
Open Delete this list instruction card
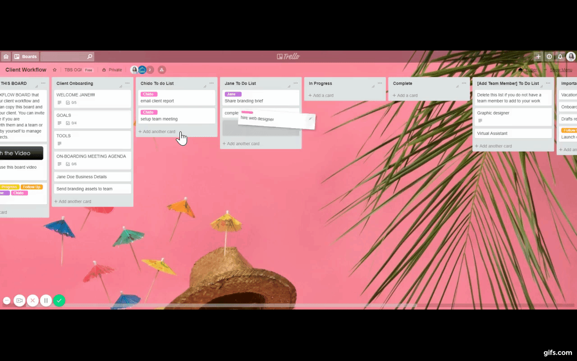pyautogui.click(x=513, y=98)
